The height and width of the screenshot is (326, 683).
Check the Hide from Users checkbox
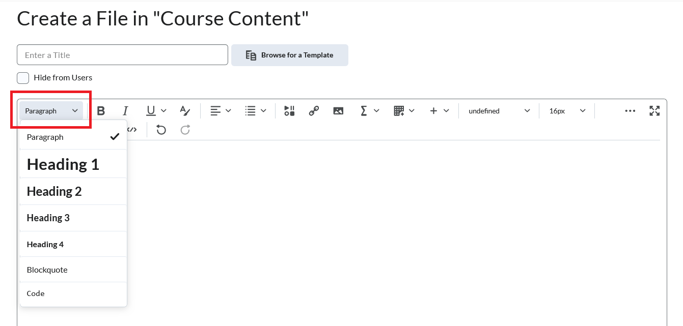click(x=23, y=78)
